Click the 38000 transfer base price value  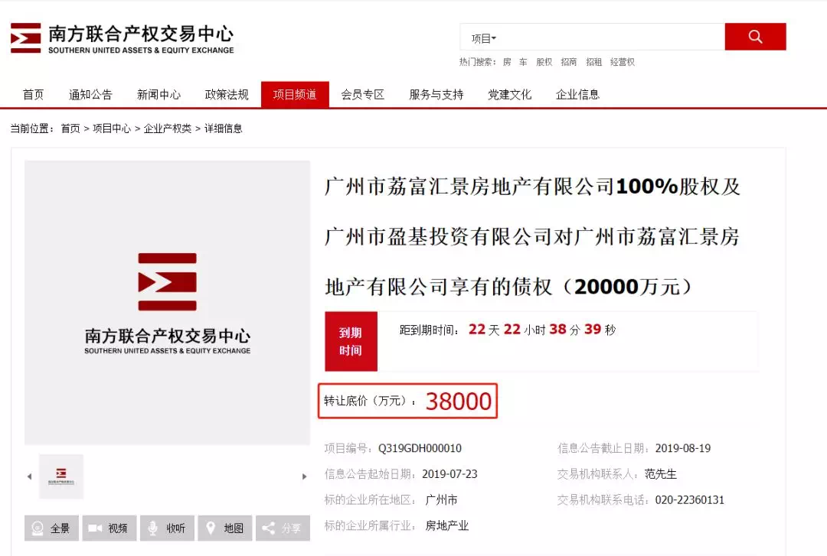click(459, 402)
